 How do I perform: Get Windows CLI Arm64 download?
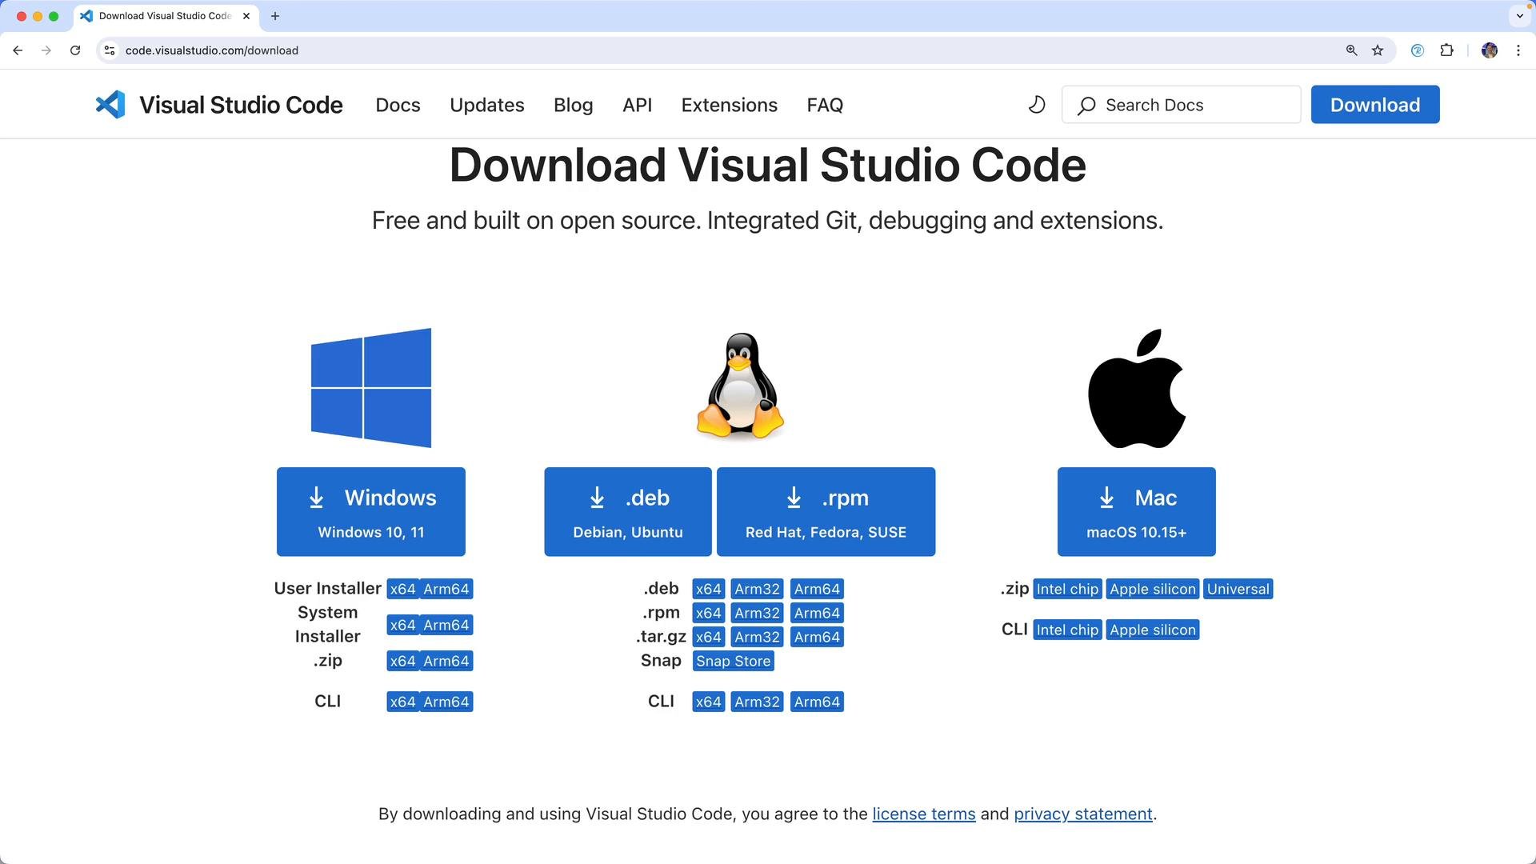coord(446,702)
